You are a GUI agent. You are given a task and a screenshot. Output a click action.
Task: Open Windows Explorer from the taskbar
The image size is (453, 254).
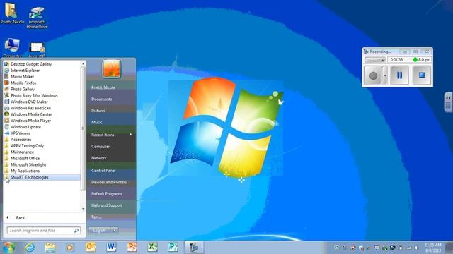pos(50,248)
